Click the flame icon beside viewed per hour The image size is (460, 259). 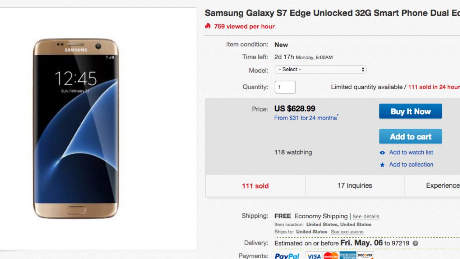point(208,26)
